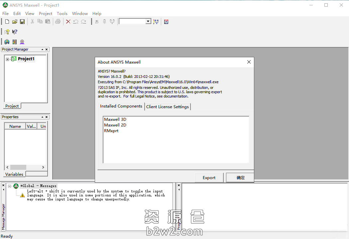Switch to Client License Settings tab
Screen dimensions: 349x239
[168, 107]
